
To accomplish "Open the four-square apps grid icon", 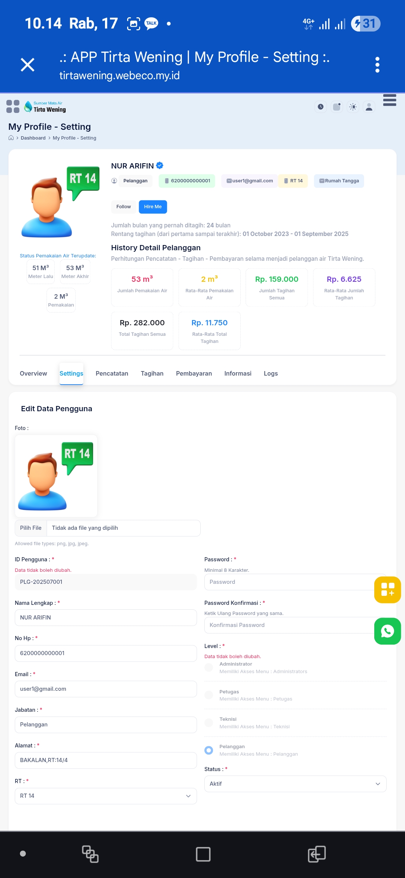I will (13, 106).
